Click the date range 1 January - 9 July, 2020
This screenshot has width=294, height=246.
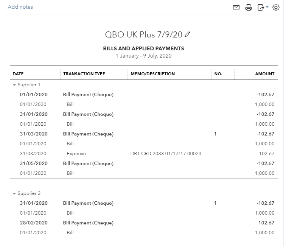coord(144,56)
